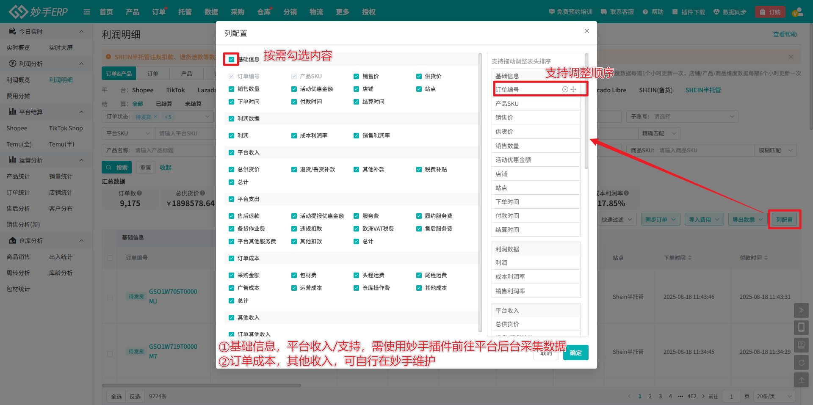Click the back-to-top floating icon
The height and width of the screenshot is (405, 813).
(x=801, y=380)
